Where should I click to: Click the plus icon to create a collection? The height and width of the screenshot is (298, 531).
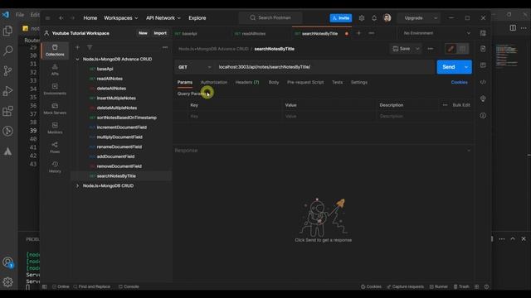(77, 47)
